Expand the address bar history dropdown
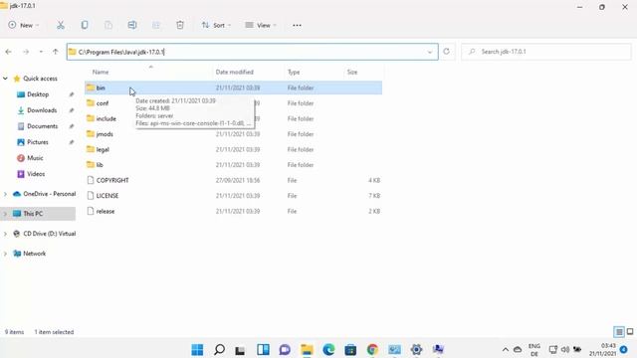Viewport: 637px width, 358px height. (430, 52)
